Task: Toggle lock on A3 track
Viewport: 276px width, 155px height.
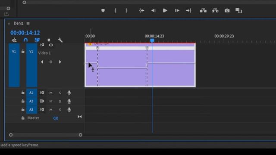Action: pyautogui.click(x=23, y=109)
